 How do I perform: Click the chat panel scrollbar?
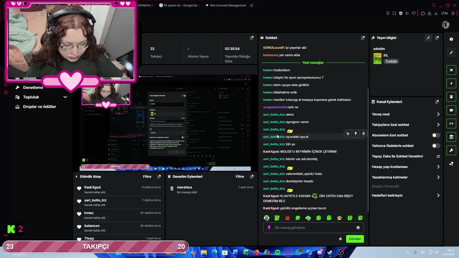click(368, 150)
